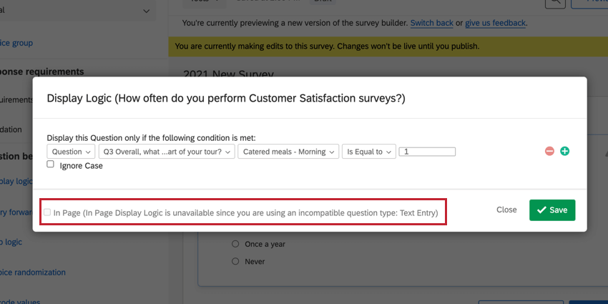
Task: Follow the 'Switch back' link
Action: (431, 23)
